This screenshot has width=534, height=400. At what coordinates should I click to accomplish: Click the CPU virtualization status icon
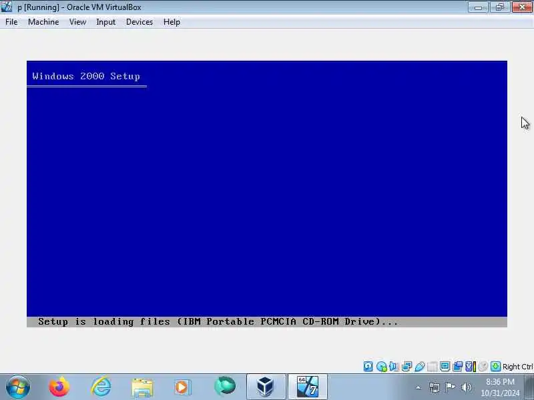tap(470, 366)
